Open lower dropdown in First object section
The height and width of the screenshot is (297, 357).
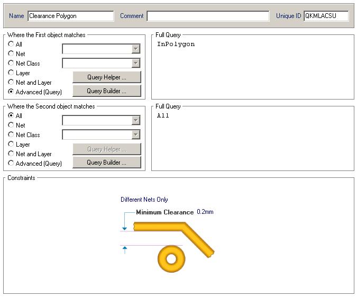coord(136,63)
